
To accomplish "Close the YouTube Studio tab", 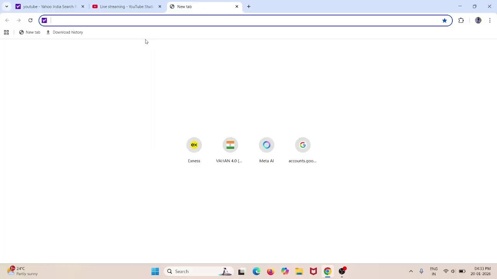I will (x=160, y=7).
